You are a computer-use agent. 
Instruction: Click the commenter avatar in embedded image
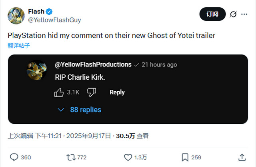tap(36, 70)
